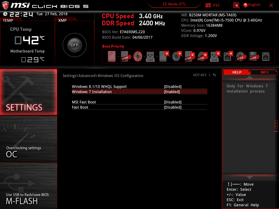Click the Memory Size 16384MB text

tap(202, 25)
